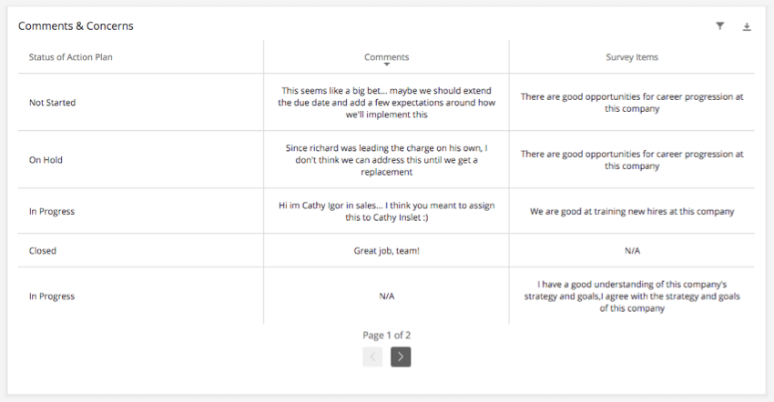Click the download export icon
This screenshot has width=774, height=402.
coord(747,27)
